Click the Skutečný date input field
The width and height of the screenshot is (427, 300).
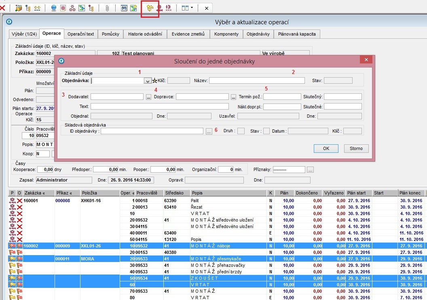click(x=343, y=97)
